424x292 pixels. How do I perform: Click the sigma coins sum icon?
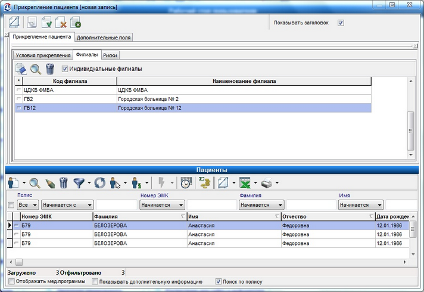tap(205, 183)
